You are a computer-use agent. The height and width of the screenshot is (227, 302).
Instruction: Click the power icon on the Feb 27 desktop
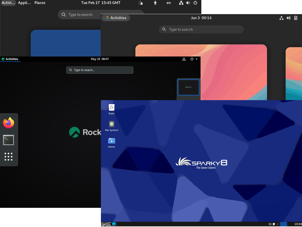click(x=195, y=3)
